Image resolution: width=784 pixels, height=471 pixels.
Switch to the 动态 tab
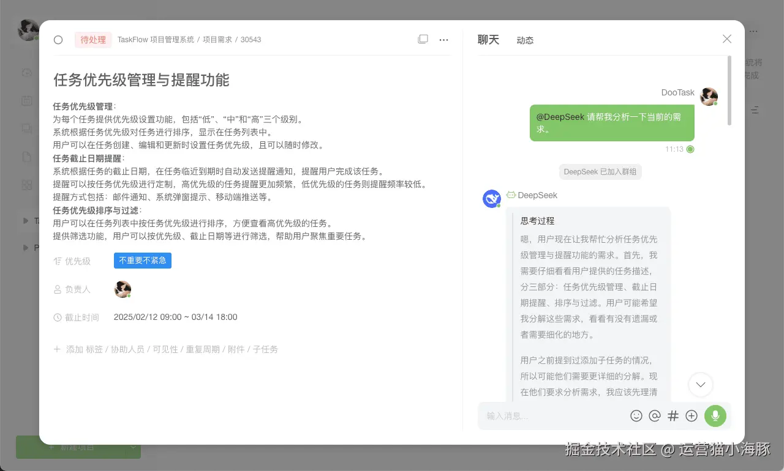pos(525,40)
